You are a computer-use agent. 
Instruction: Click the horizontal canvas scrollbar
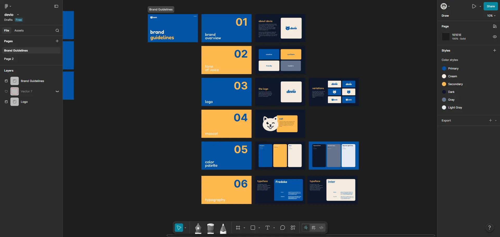click(301, 235)
